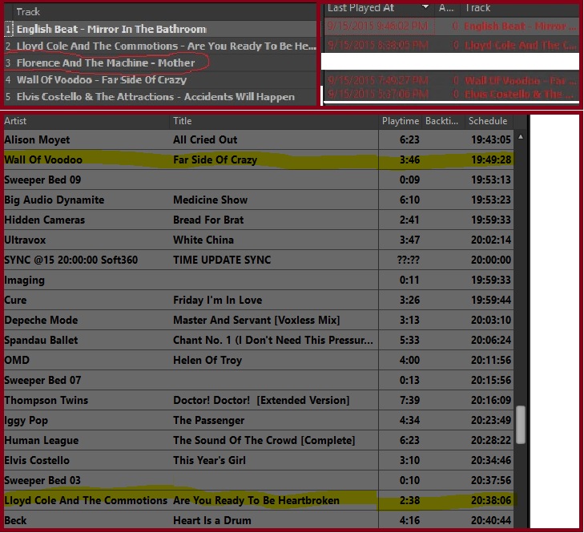This screenshot has width=584, height=533.
Task: Select the Sweeper Bed 09 row
Action: 259,180
